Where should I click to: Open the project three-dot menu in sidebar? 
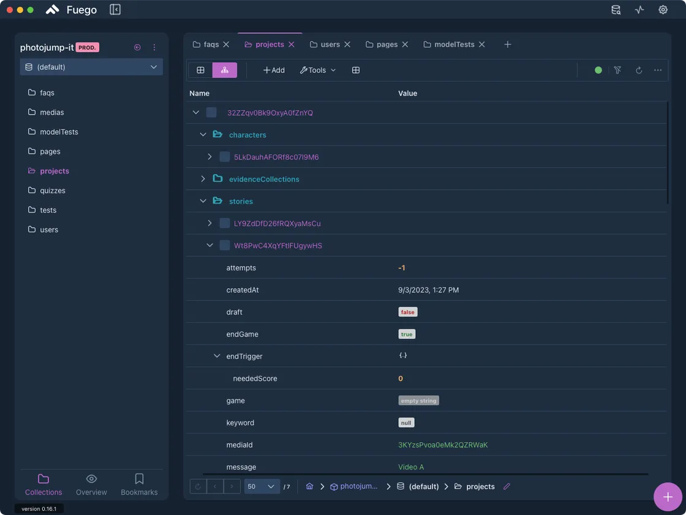[154, 47]
